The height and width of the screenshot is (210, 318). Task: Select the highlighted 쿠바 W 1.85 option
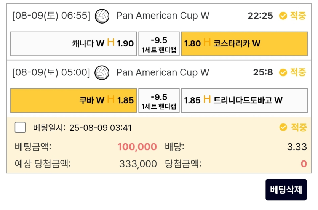pos(74,101)
